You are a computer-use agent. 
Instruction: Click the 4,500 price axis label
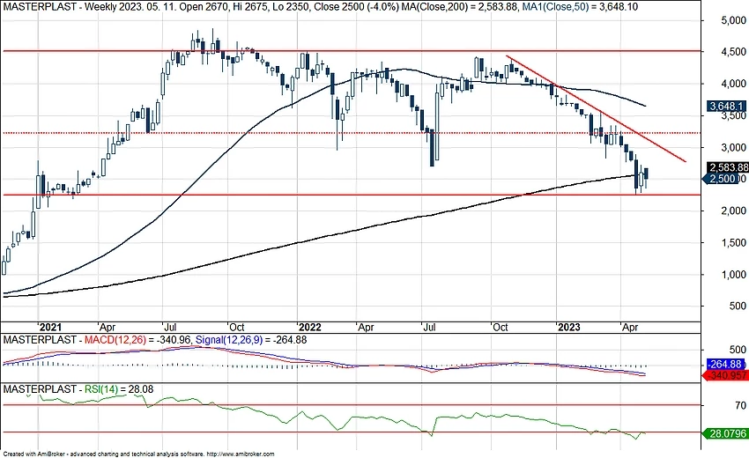coord(734,52)
